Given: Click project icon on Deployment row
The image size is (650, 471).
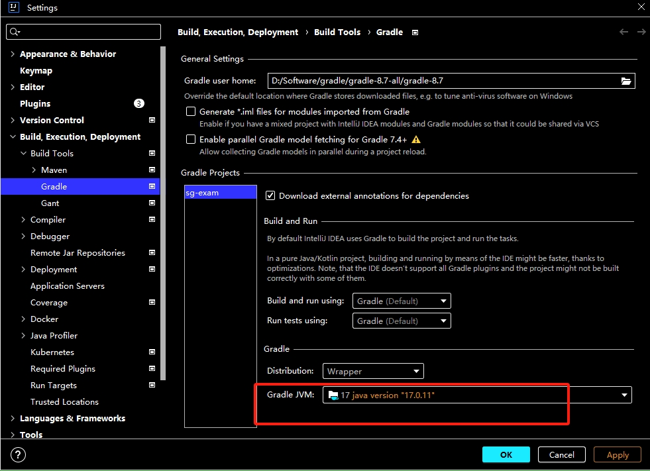Looking at the screenshot, I should 152,269.
